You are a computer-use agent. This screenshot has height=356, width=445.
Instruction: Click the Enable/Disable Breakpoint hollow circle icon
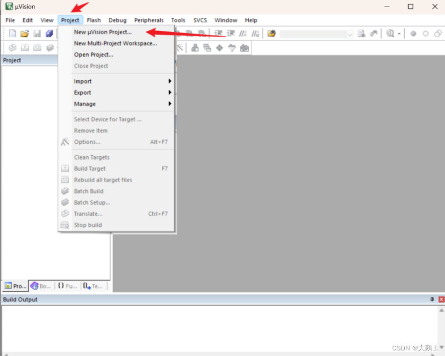425,34
